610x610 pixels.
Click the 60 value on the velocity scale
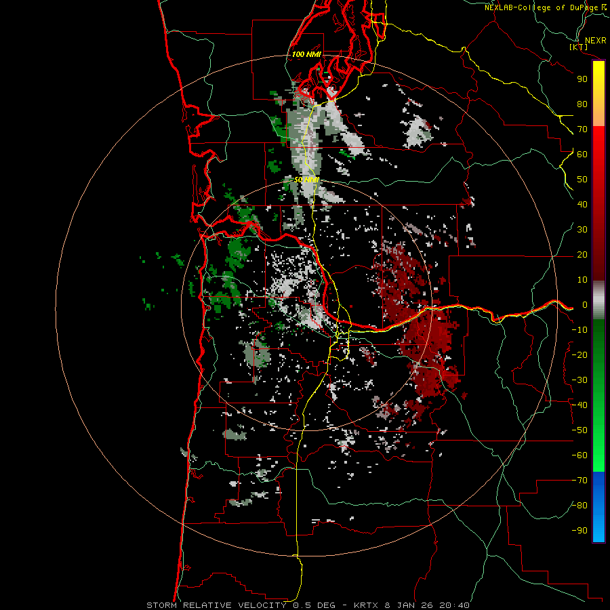point(582,155)
